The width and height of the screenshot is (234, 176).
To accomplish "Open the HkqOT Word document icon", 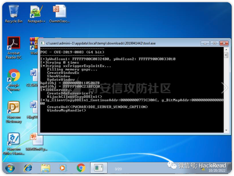I will click(x=32, y=110).
